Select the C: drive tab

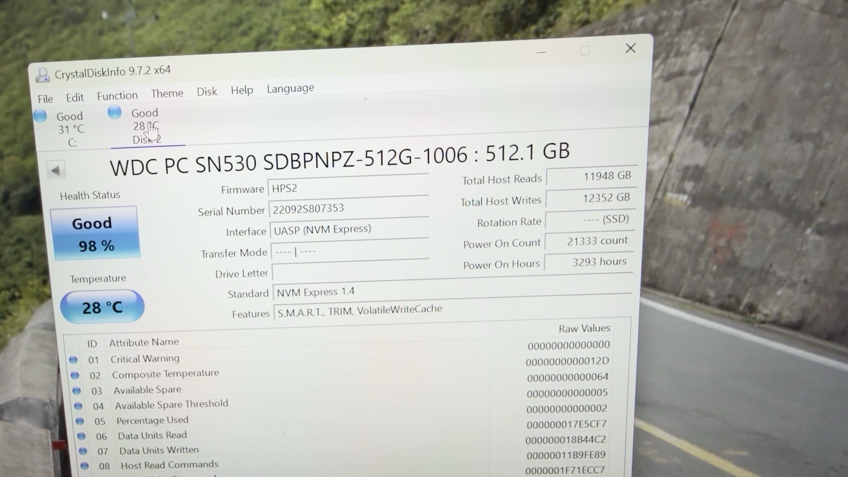pyautogui.click(x=70, y=129)
